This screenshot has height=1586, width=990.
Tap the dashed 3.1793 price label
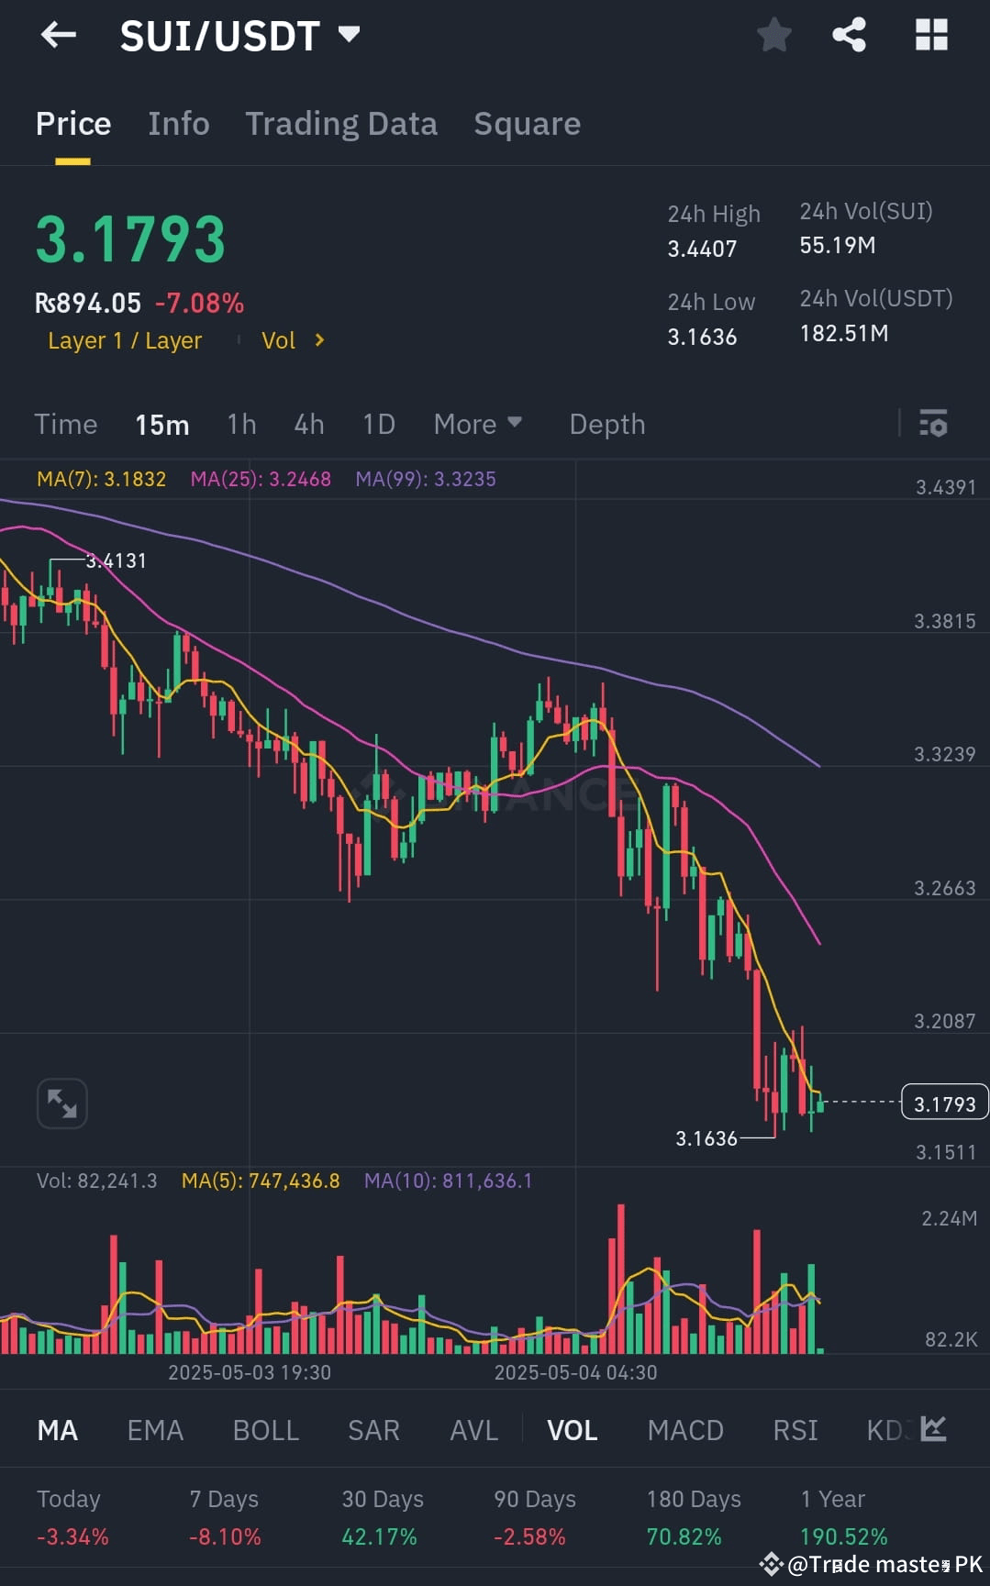tap(943, 1103)
